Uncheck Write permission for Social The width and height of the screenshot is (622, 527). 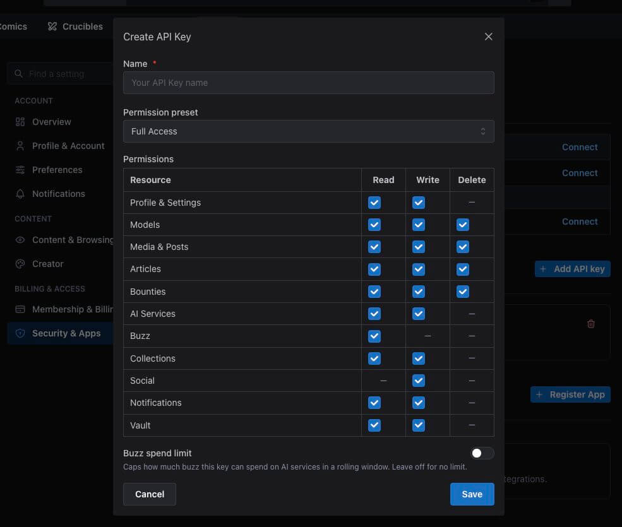(x=419, y=381)
